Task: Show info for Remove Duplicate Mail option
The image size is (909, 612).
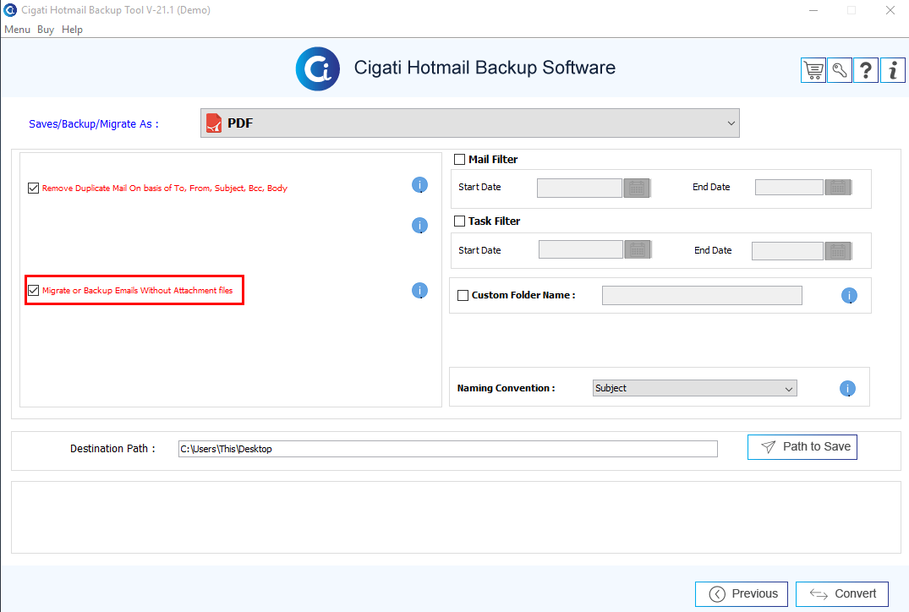Action: click(x=419, y=185)
